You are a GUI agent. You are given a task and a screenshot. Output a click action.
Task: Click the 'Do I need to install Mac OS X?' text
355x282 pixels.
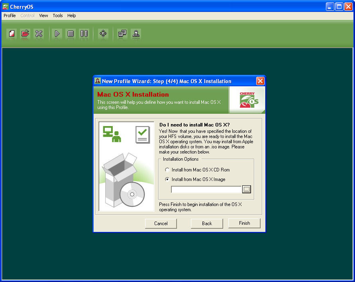pyautogui.click(x=194, y=125)
